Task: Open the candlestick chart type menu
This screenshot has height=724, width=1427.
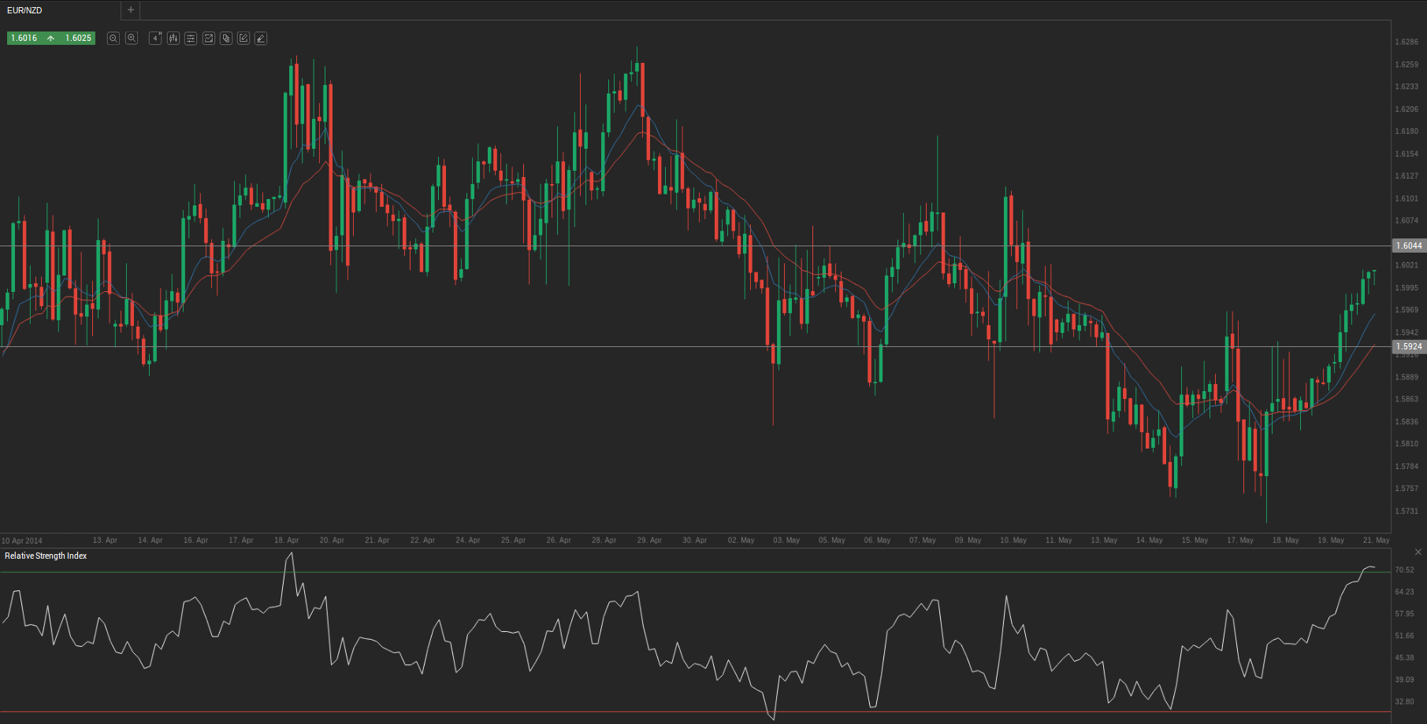Action: point(173,38)
